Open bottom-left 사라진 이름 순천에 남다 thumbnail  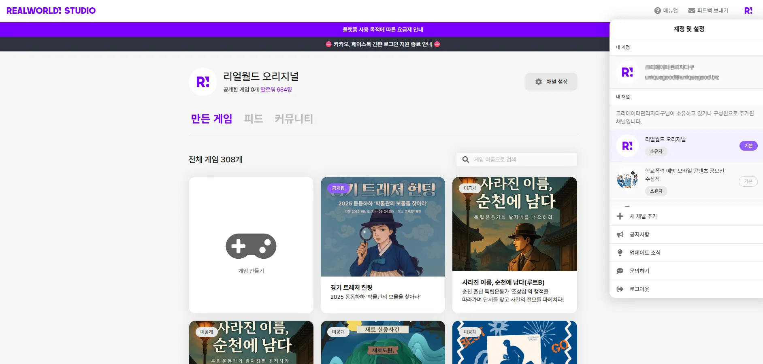[251, 343]
